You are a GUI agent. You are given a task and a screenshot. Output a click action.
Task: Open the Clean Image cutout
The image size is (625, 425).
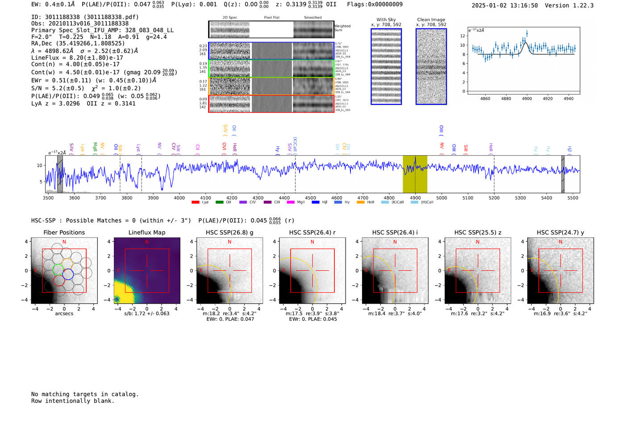(x=431, y=66)
